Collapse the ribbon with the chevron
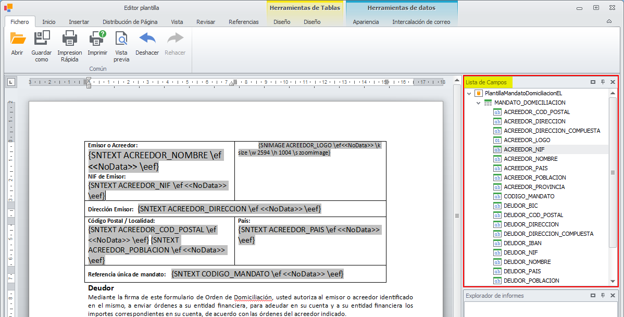624x317 pixels. [609, 22]
